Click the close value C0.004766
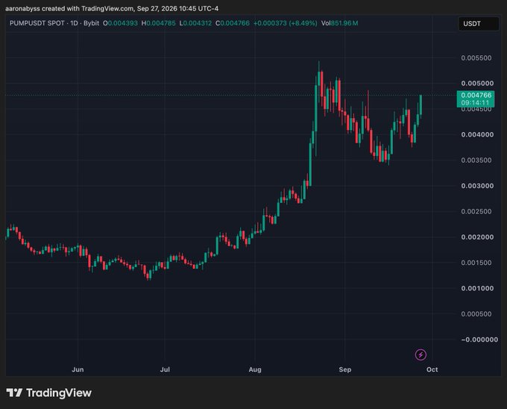 pos(233,23)
